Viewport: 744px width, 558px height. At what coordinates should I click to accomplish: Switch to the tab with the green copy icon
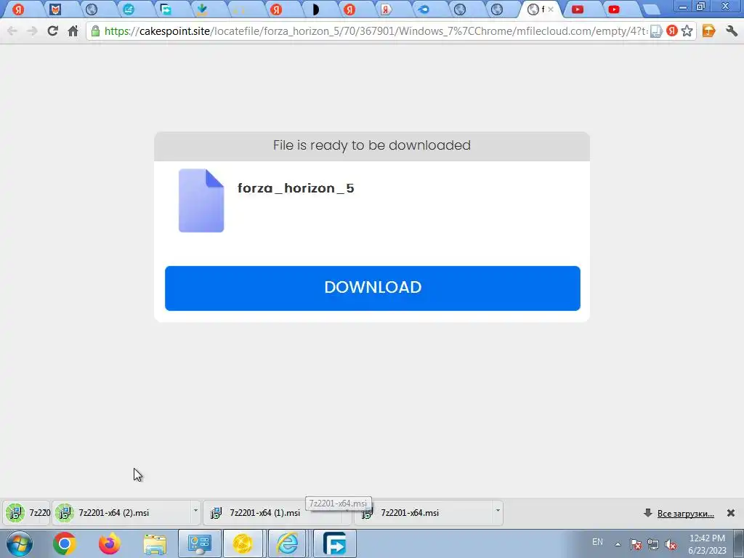pyautogui.click(x=165, y=9)
